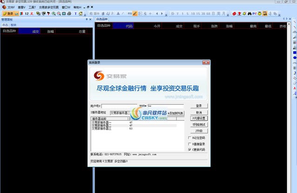Viewport: 297px width, 193px height.
Task: Click the main table scroll up arrow
Action: (289, 24)
